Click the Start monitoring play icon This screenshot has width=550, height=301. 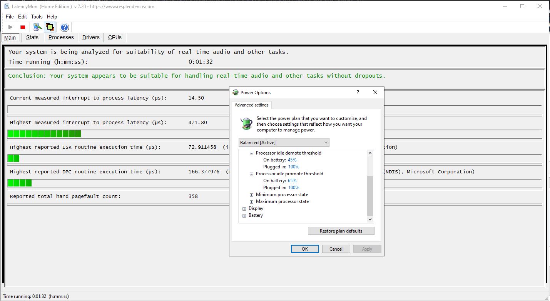coord(11,27)
